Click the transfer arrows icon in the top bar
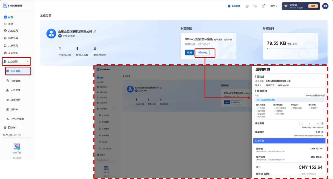The height and width of the screenshot is (179, 333). [255, 6]
